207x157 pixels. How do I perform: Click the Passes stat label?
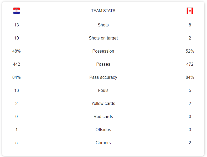[x=103, y=64]
